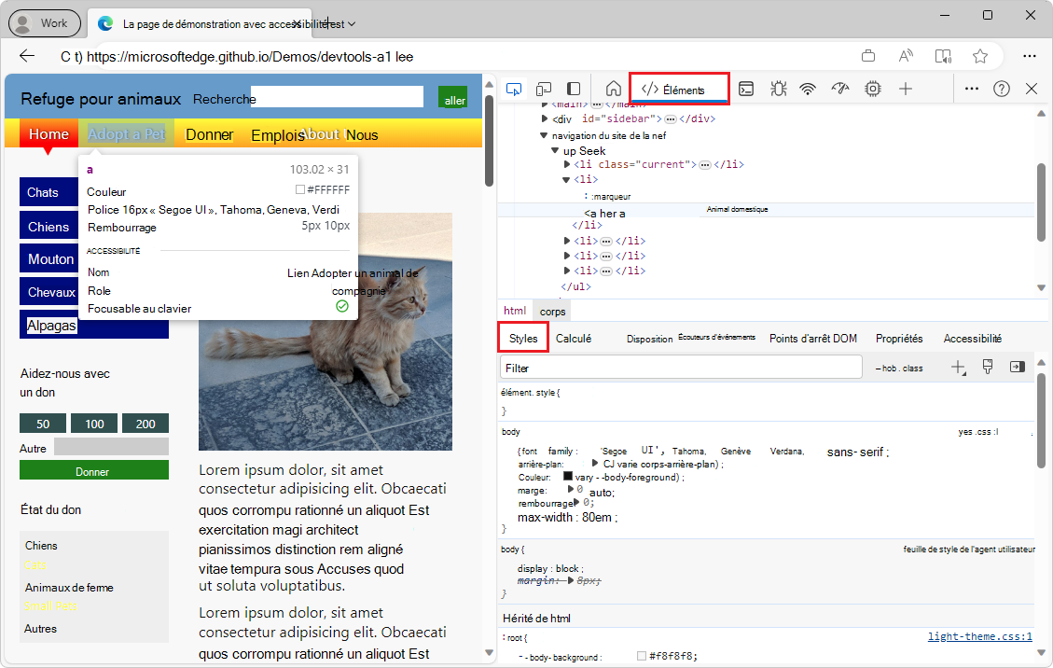Expand the arrière-plan property triangle

click(x=595, y=464)
